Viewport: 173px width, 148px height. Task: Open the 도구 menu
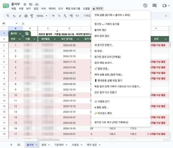61,9
